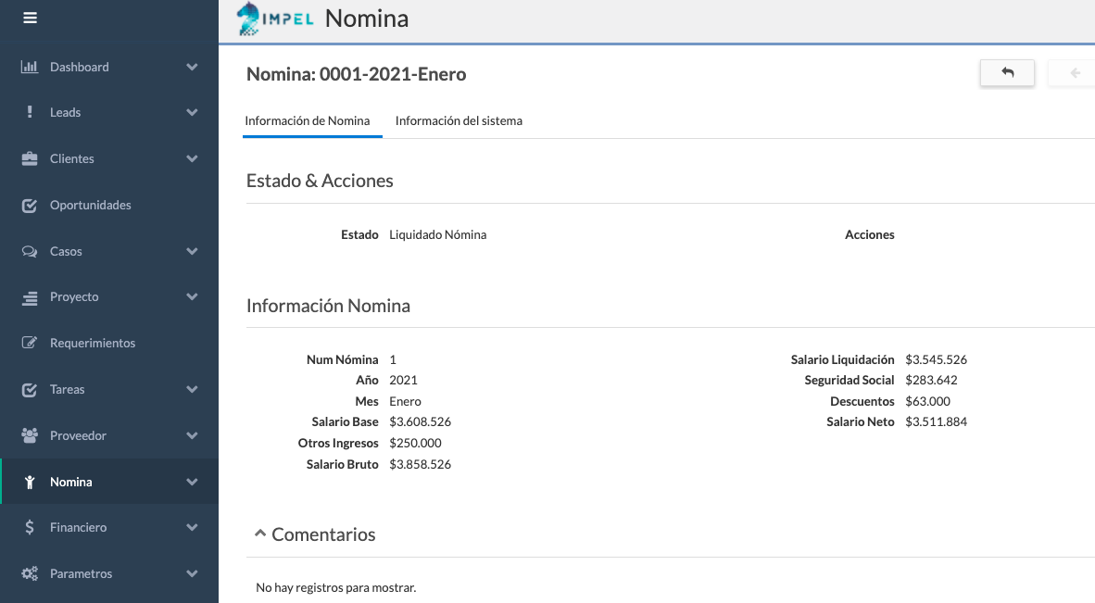Image resolution: width=1095 pixels, height=603 pixels.
Task: Open the Dashboard menu item
Action: (x=109, y=67)
